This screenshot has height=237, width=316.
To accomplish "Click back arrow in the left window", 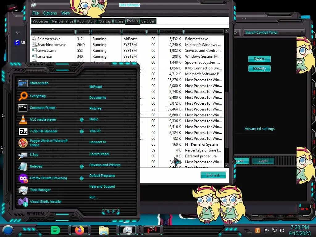I will coord(18,32).
